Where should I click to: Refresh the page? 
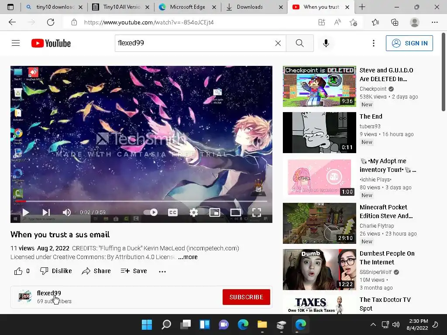coord(51,22)
